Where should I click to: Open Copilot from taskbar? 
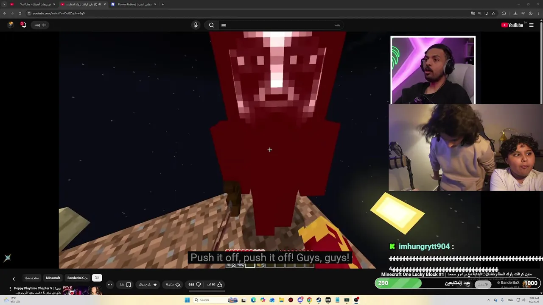tap(263, 300)
